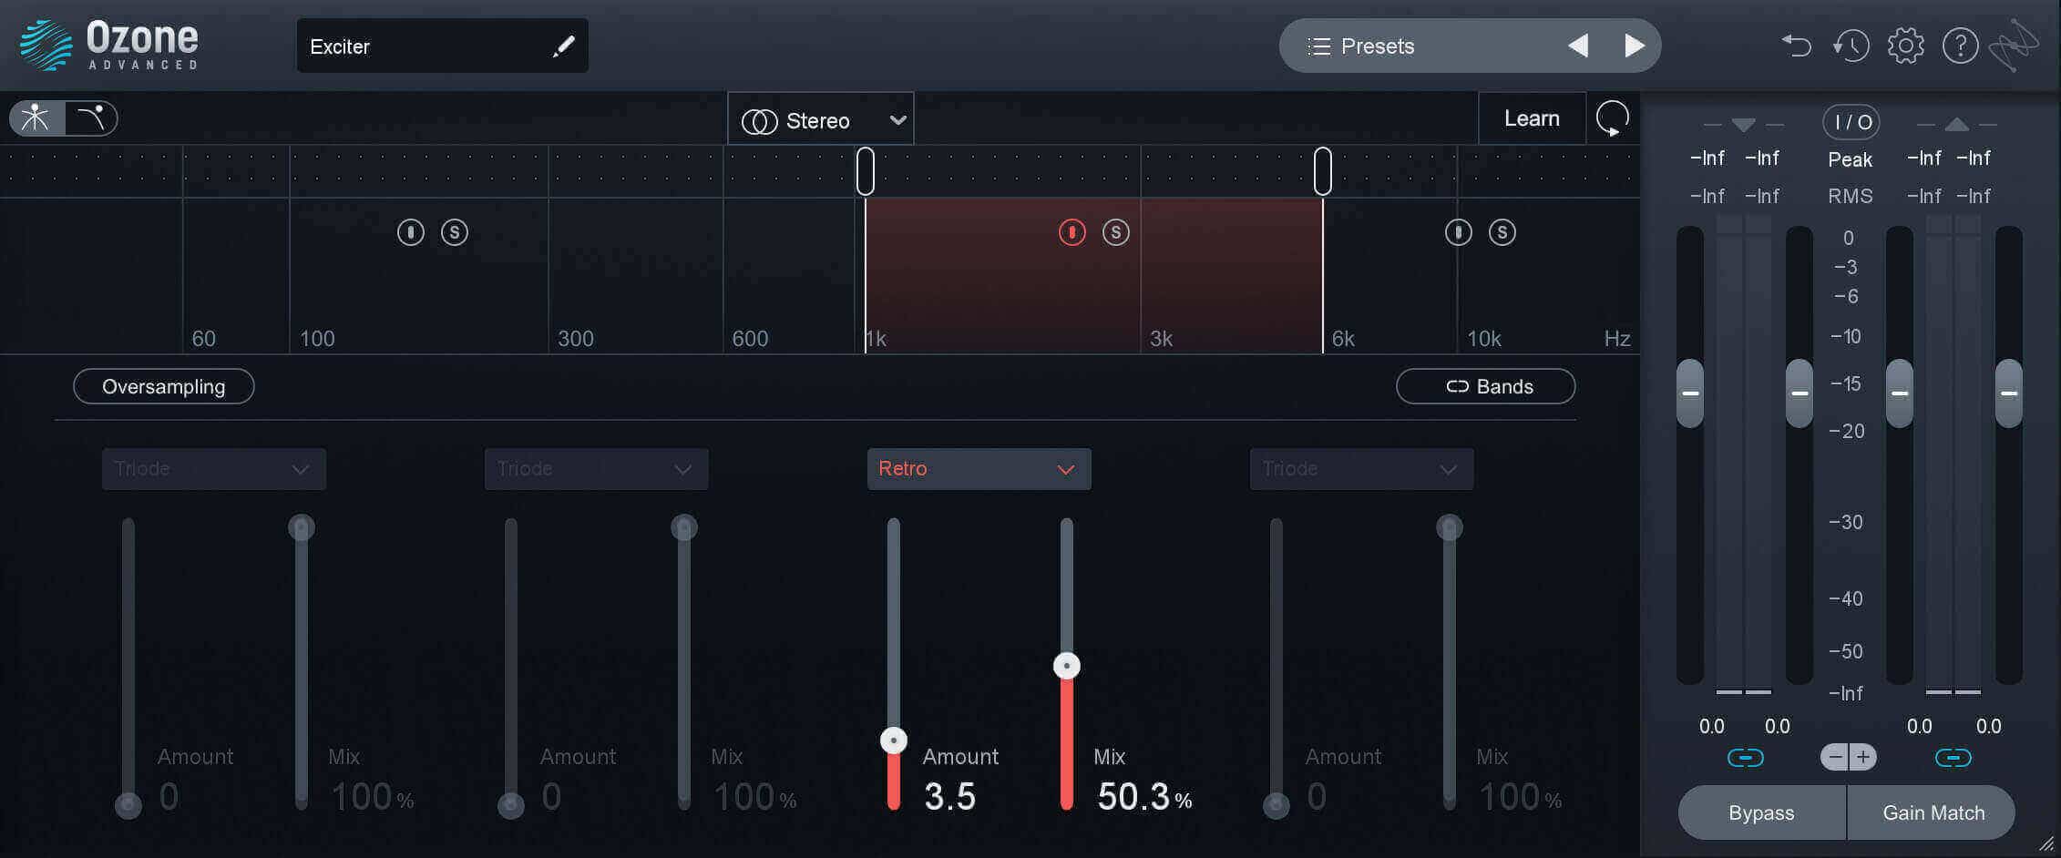Click the 100 frequency label
The image size is (2061, 858).
317,339
